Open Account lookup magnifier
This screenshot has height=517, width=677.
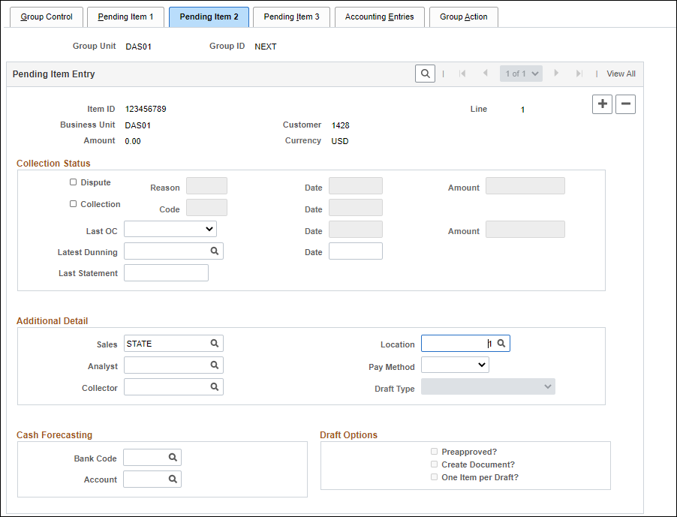click(173, 479)
